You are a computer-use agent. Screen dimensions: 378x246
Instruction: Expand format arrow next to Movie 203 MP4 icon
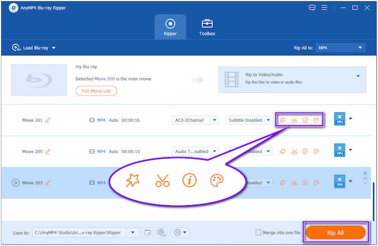pos(350,181)
